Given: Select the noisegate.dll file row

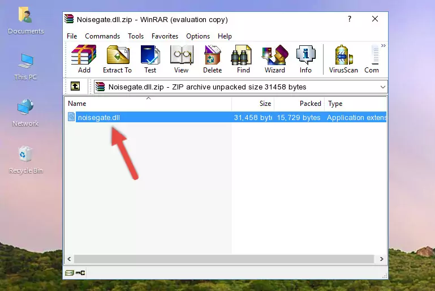Looking at the screenshot, I should click(x=226, y=117).
